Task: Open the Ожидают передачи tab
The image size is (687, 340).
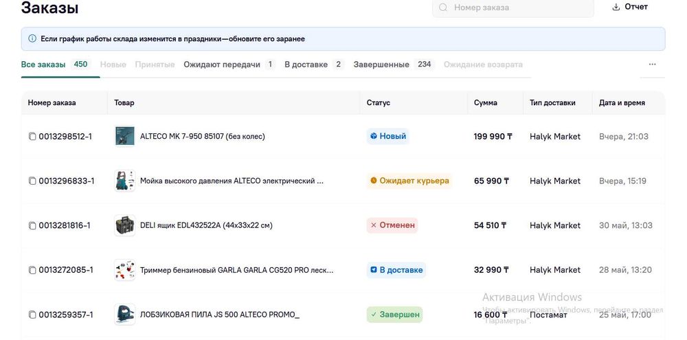Action: [x=229, y=65]
